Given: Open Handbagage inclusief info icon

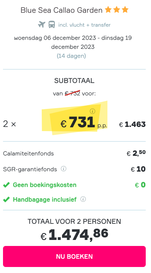Looking at the screenshot, I should coord(83,199).
